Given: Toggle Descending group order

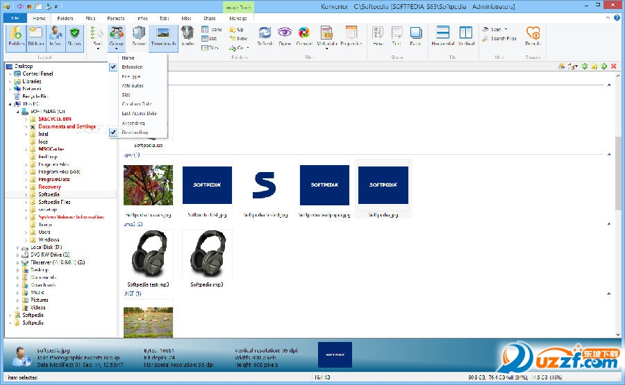Looking at the screenshot, I should point(137,132).
